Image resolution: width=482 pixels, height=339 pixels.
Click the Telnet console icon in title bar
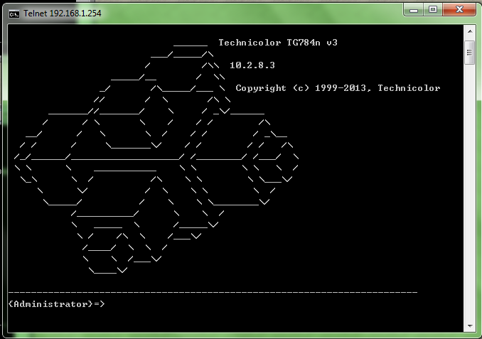coord(14,14)
